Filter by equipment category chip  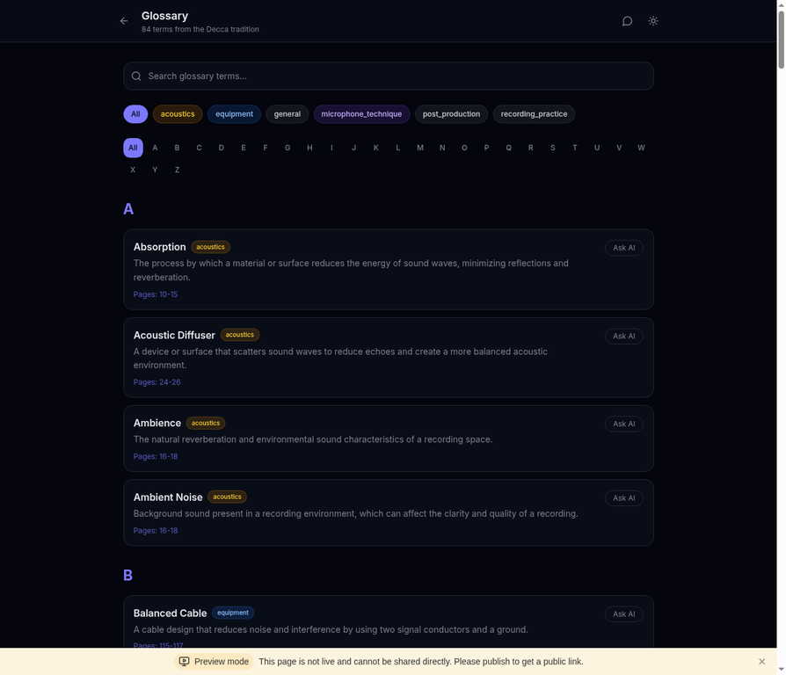point(234,114)
